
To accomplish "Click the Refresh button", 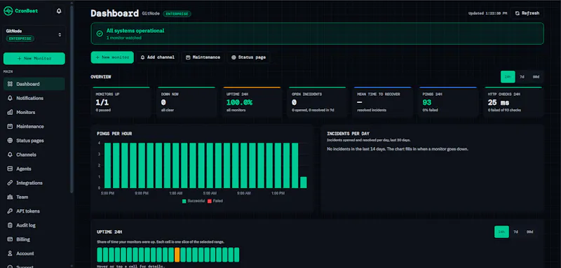I will point(527,13).
